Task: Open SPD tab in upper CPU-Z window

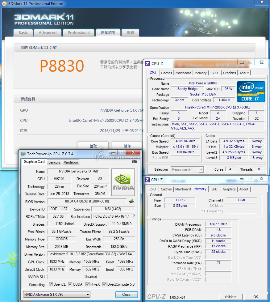Action: tap(215, 73)
